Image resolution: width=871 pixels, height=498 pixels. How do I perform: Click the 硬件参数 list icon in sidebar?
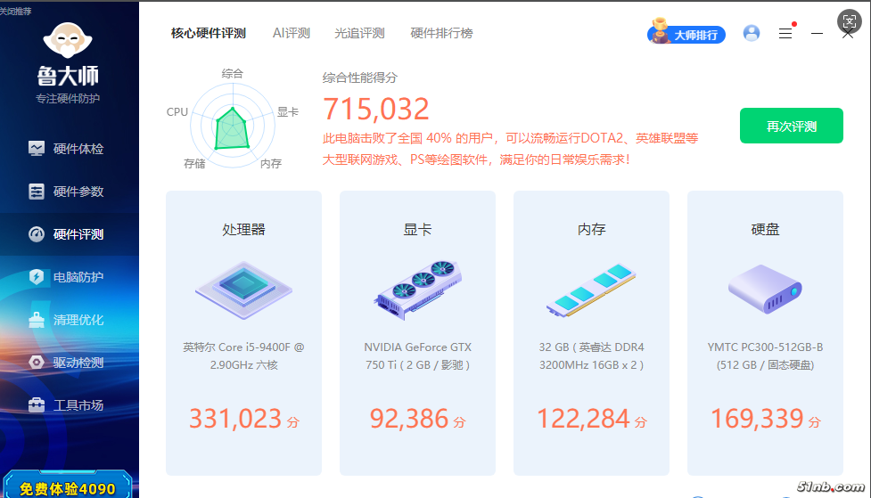pos(37,192)
